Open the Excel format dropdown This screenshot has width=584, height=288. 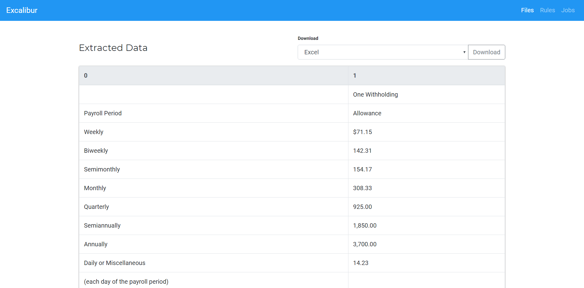383,52
